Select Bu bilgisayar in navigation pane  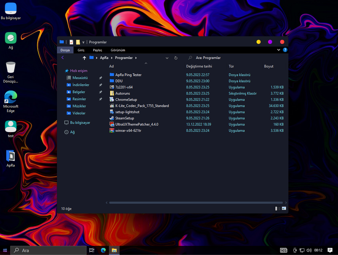click(80, 123)
